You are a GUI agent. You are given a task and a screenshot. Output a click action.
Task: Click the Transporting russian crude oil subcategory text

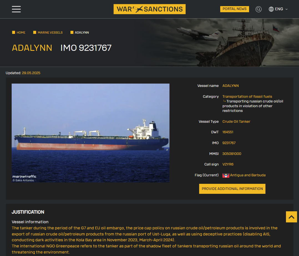pos(253,106)
